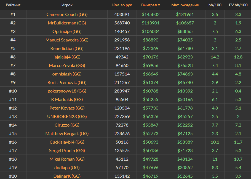View K Markakis (GG) profile
This screenshot has height=179, width=251.
coord(67,99)
